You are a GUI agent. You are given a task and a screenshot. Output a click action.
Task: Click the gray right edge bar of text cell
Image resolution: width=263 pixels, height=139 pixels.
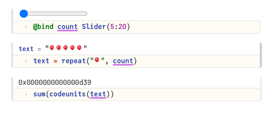[261, 55]
